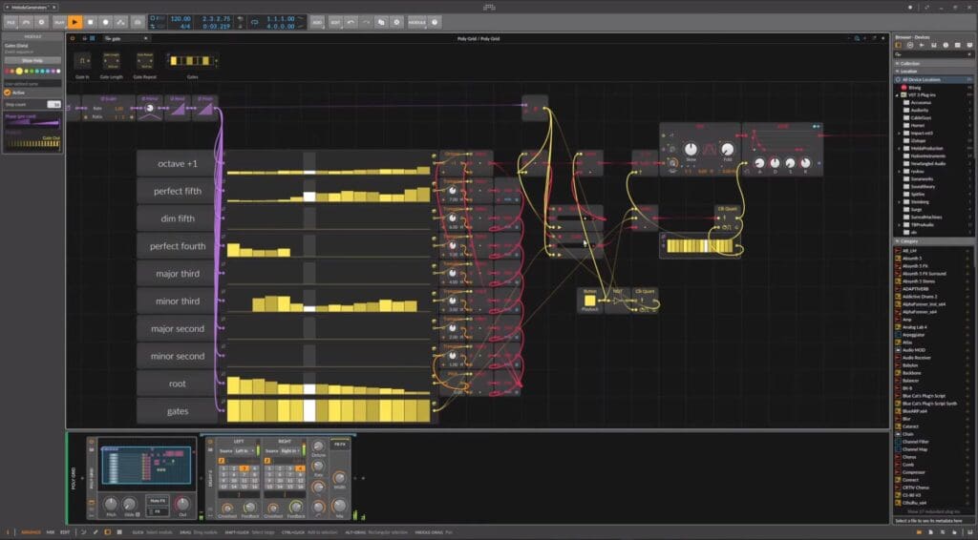Image resolution: width=978 pixels, height=540 pixels.
Task: Select the perfect fifth row label
Action: coord(177,191)
